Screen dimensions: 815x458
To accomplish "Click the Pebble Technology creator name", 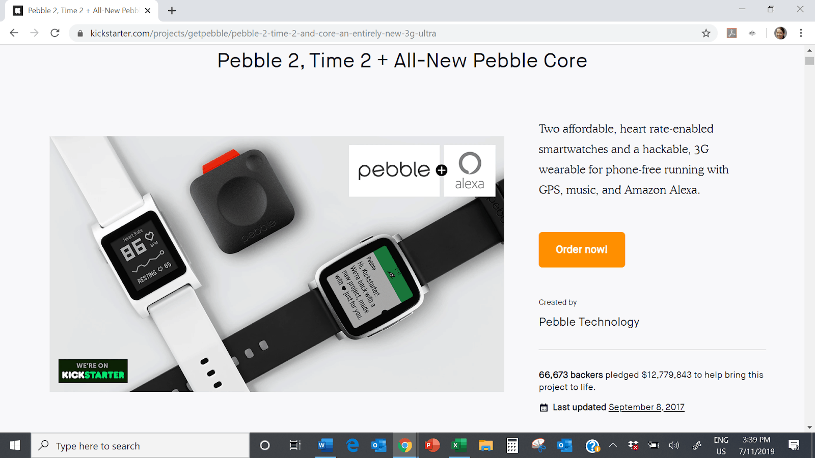I will [589, 322].
